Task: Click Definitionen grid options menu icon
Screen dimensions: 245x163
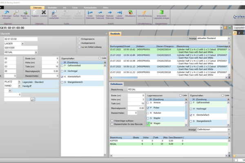Action: tap(229, 134)
